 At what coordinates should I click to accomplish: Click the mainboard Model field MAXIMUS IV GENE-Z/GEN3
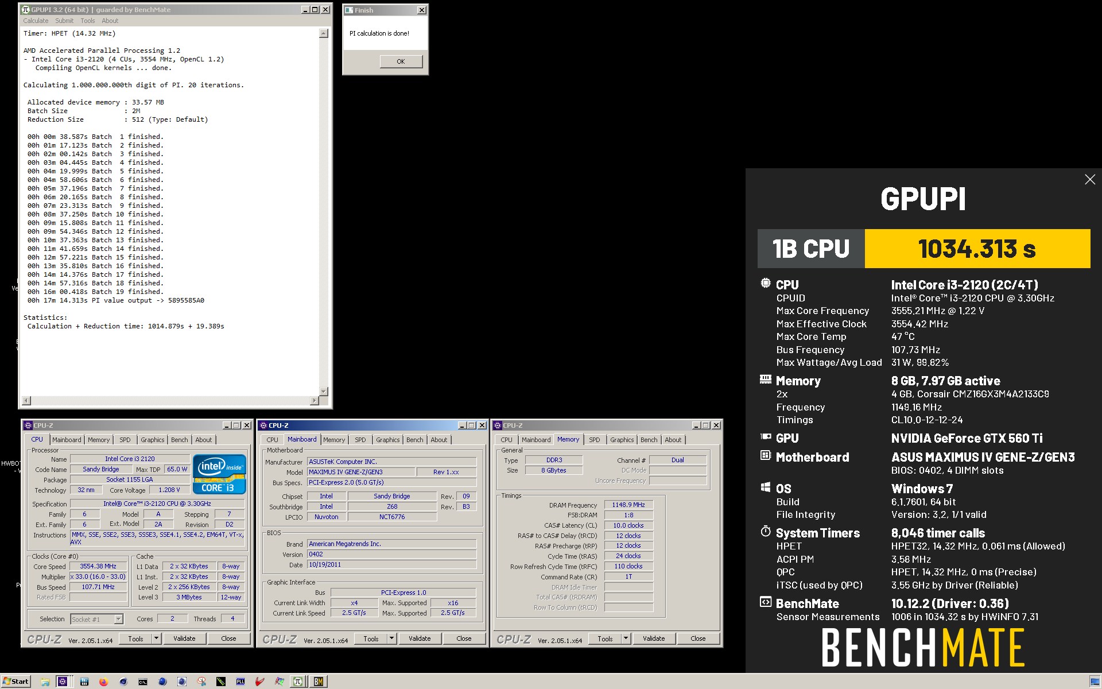361,472
